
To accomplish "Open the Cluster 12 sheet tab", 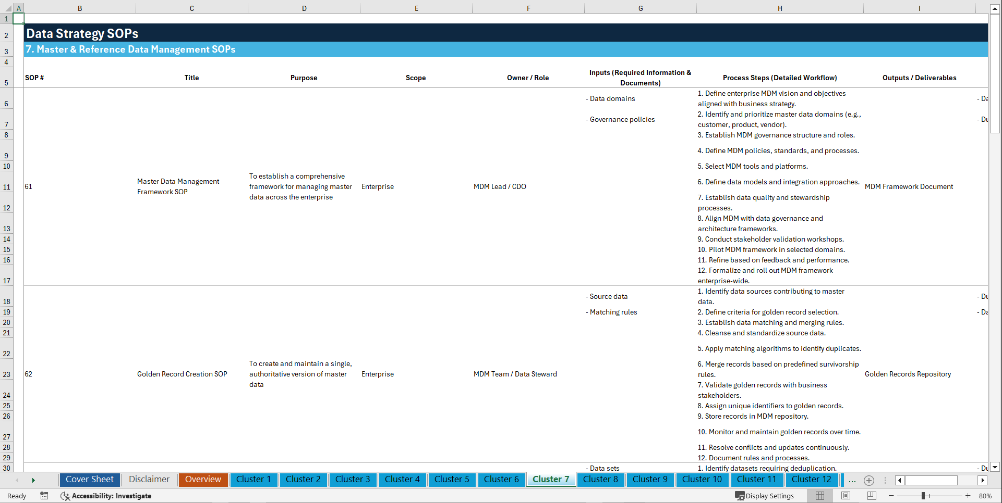I will coord(812,480).
